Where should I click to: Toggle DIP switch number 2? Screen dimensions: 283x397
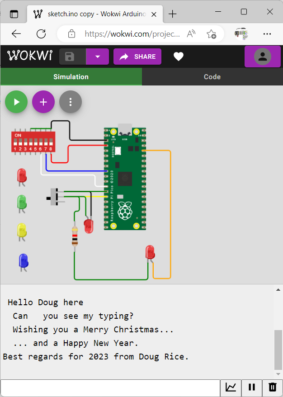[x=20, y=142]
